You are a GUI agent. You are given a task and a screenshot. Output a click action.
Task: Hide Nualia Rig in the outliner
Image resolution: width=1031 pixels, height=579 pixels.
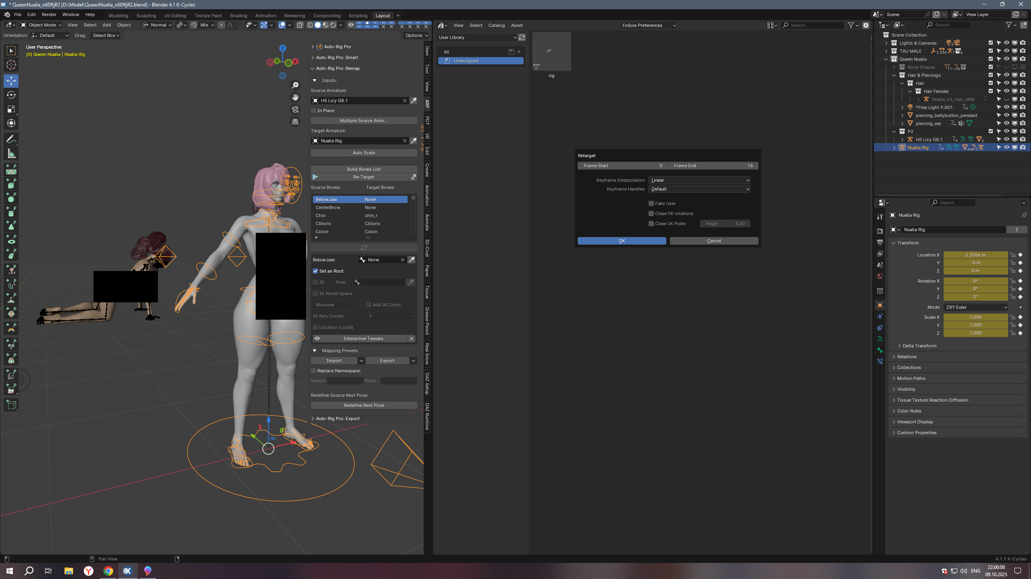1006,148
